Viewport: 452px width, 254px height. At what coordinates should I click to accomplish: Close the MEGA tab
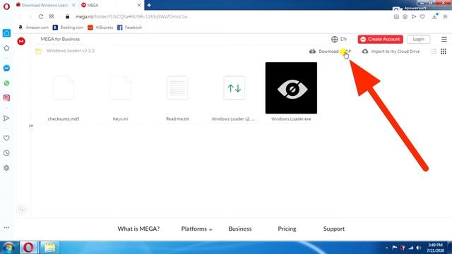(x=139, y=5)
